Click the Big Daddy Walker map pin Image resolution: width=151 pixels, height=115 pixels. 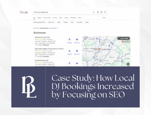[x=123, y=41]
